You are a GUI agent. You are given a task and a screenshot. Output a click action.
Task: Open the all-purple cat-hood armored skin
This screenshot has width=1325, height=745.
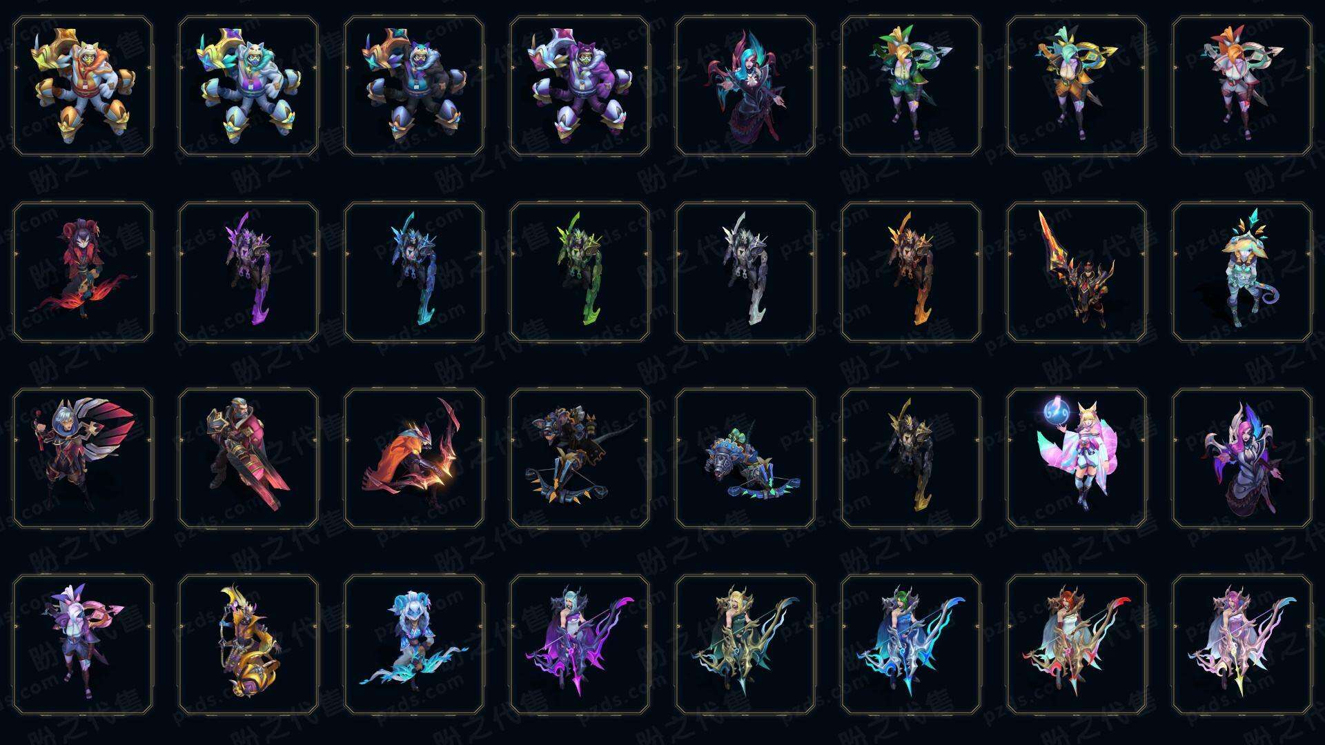click(x=580, y=86)
